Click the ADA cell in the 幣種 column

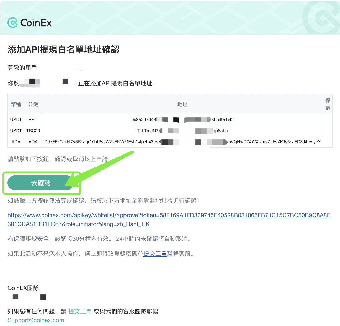click(x=16, y=142)
